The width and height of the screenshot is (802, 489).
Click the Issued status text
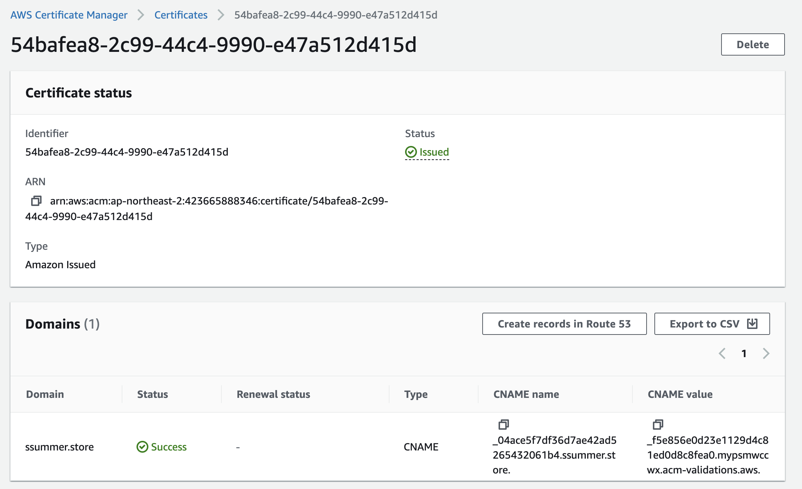[434, 152]
